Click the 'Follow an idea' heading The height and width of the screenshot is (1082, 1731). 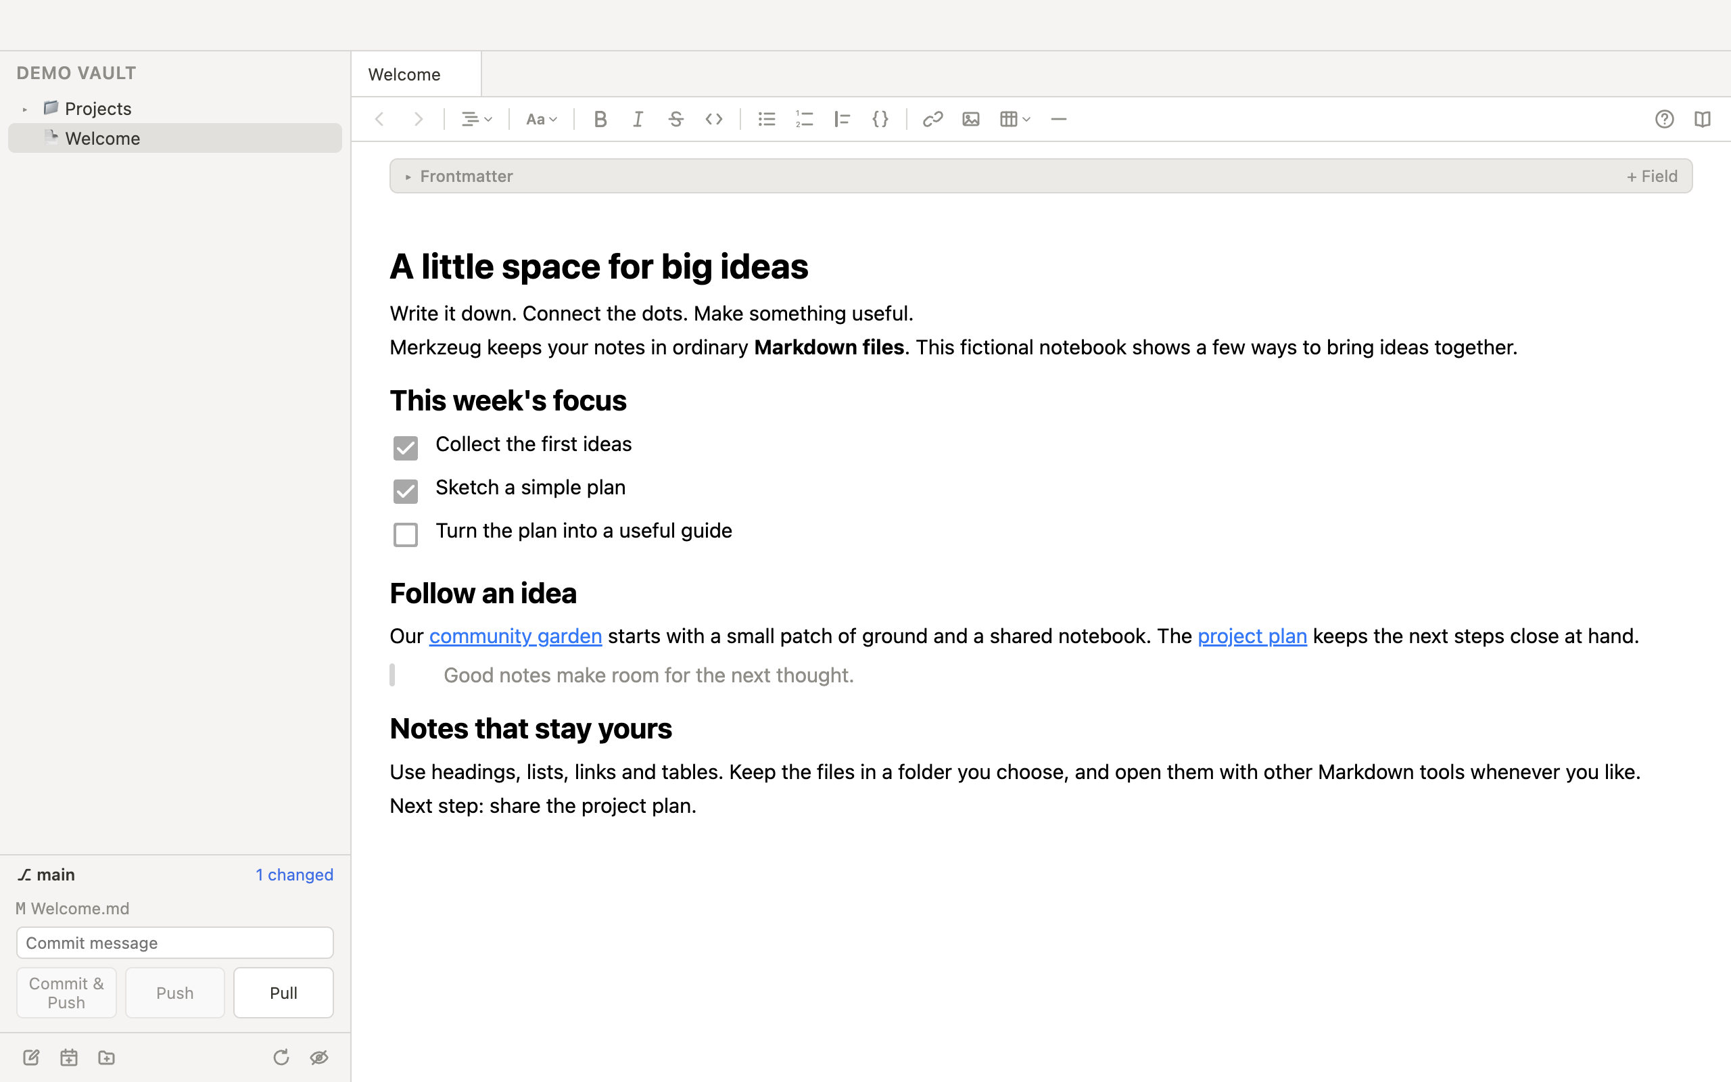[483, 593]
